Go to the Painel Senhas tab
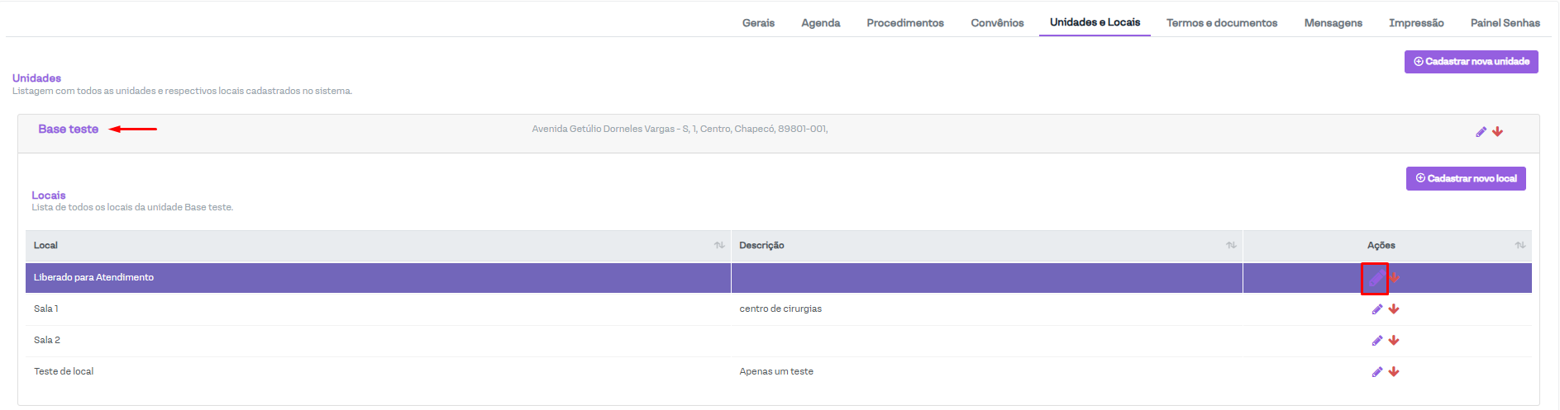This screenshot has width=1560, height=410. click(x=1505, y=23)
